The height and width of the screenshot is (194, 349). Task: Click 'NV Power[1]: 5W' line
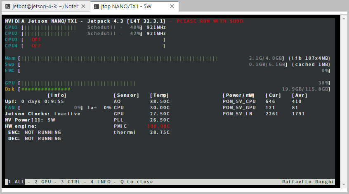point(30,120)
